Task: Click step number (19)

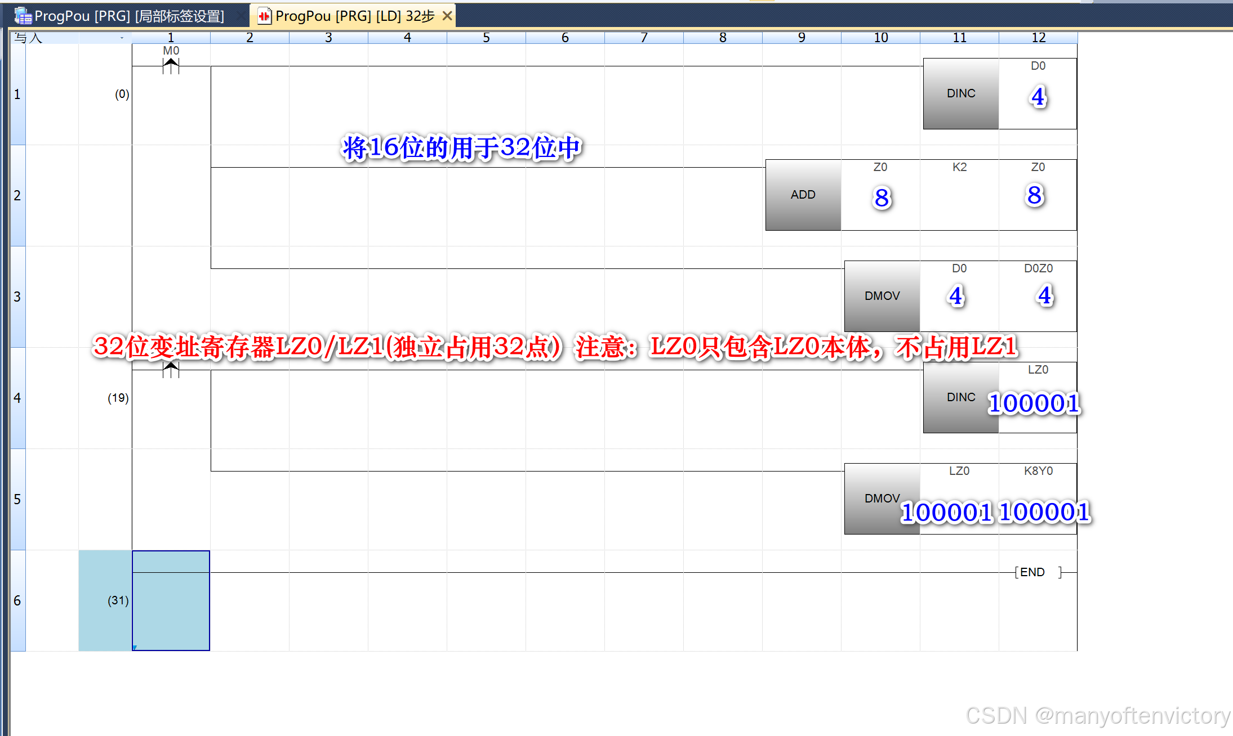Action: pos(118,398)
